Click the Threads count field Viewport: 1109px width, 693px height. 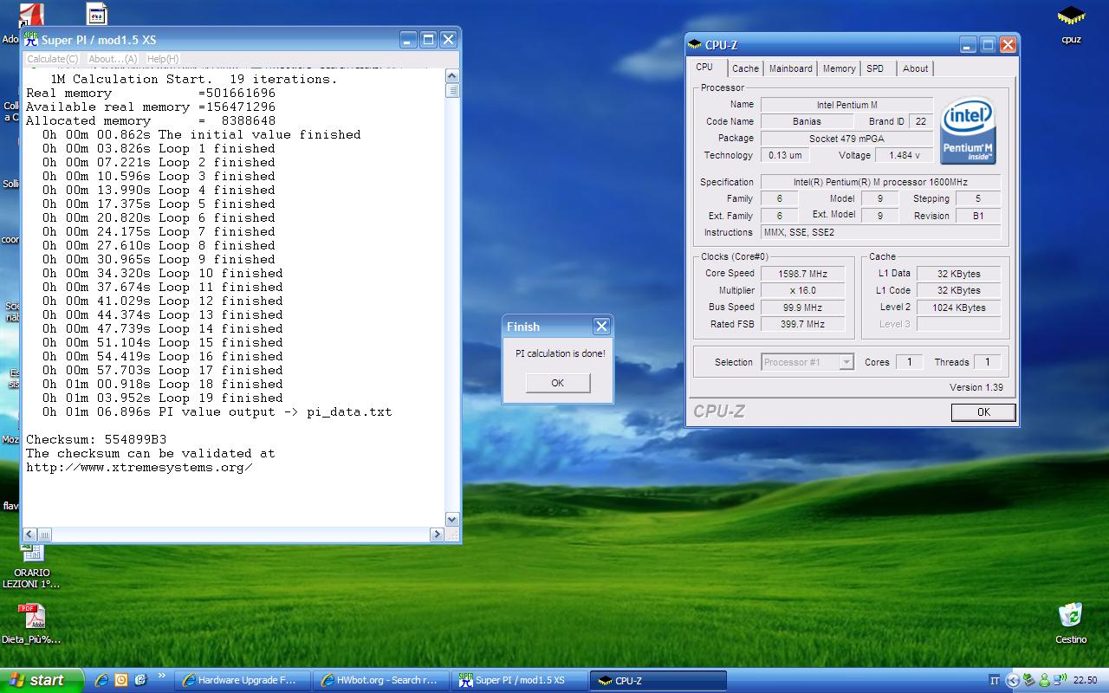tap(987, 362)
